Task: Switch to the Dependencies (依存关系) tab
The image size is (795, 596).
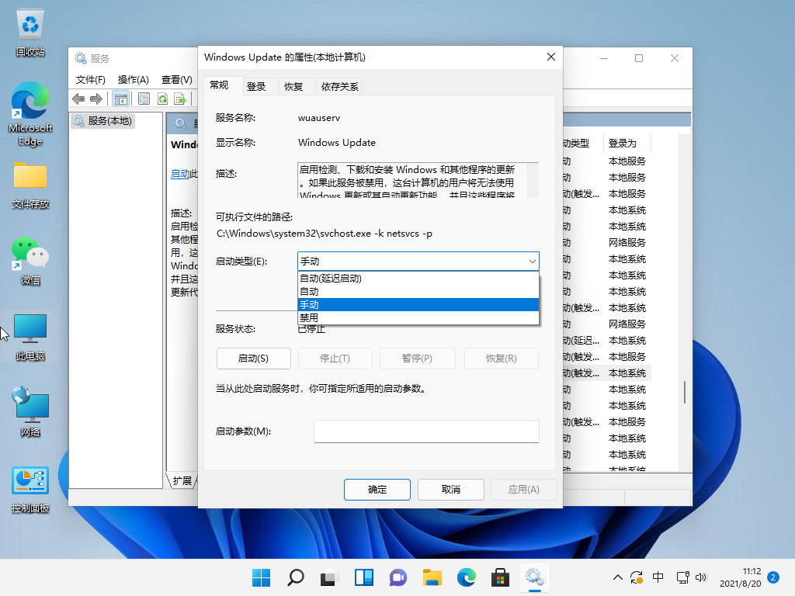Action: (340, 86)
